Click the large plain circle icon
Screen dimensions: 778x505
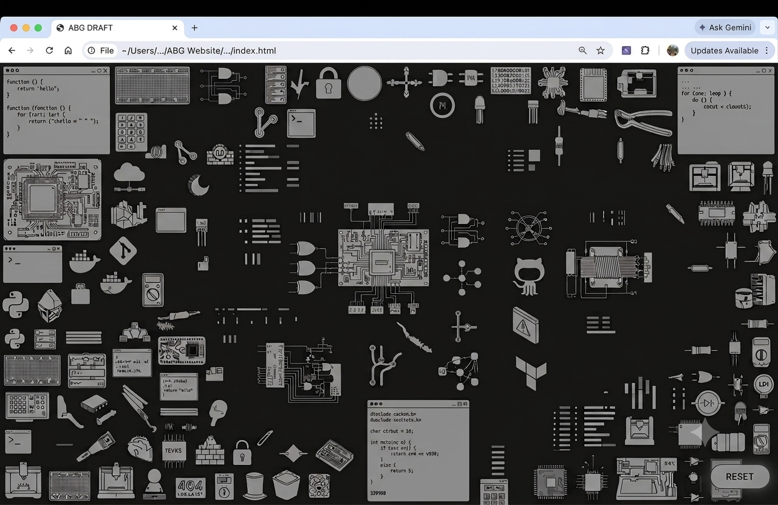point(364,83)
